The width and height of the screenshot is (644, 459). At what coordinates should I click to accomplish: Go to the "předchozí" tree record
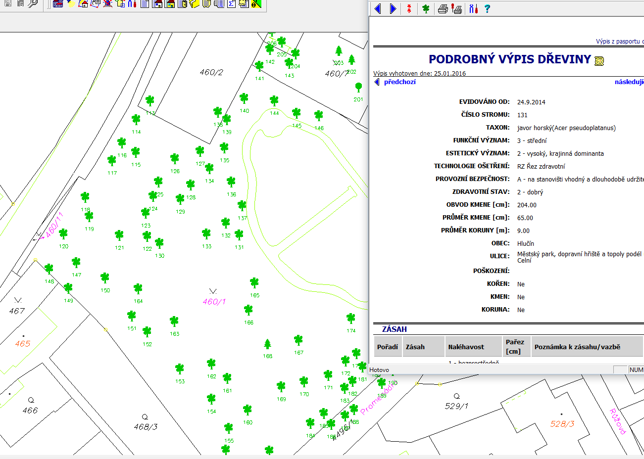(x=399, y=82)
